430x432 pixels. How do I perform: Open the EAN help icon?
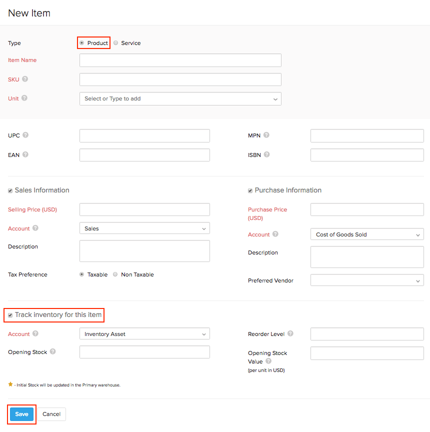[26, 154]
